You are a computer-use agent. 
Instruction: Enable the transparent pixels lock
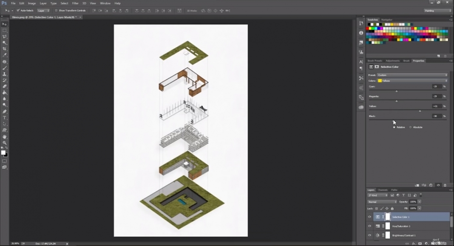pyautogui.click(x=376, y=208)
